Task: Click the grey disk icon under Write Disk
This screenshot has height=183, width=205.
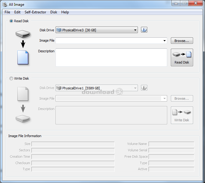Action: pyautogui.click(x=23, y=118)
